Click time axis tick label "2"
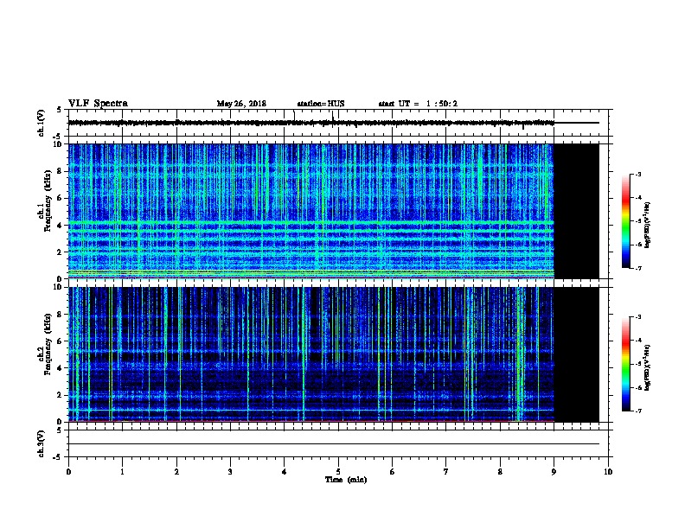 coord(176,472)
